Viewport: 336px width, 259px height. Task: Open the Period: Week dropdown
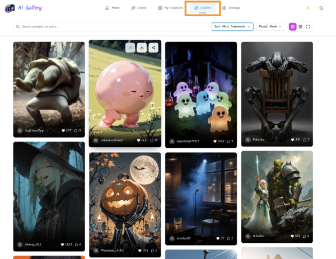click(271, 26)
